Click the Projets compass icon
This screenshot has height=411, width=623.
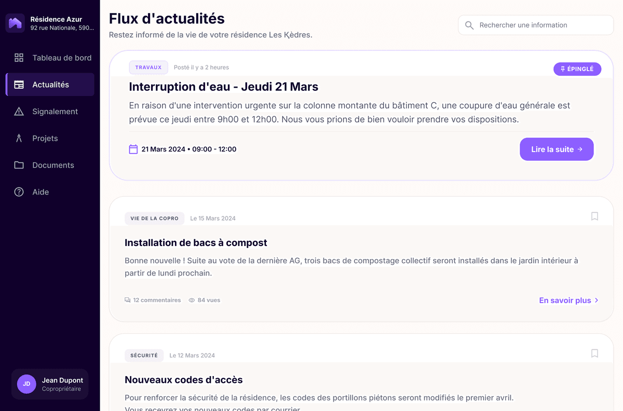click(x=19, y=139)
